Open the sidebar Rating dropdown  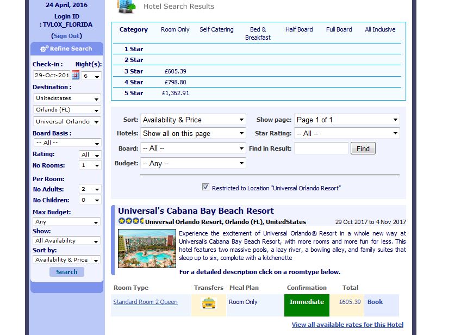click(90, 154)
